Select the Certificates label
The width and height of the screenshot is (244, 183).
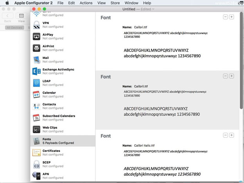(51, 151)
